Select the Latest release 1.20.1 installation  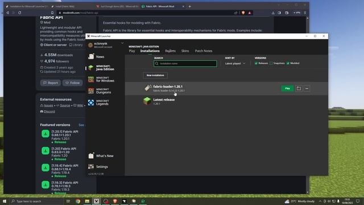coord(226,101)
